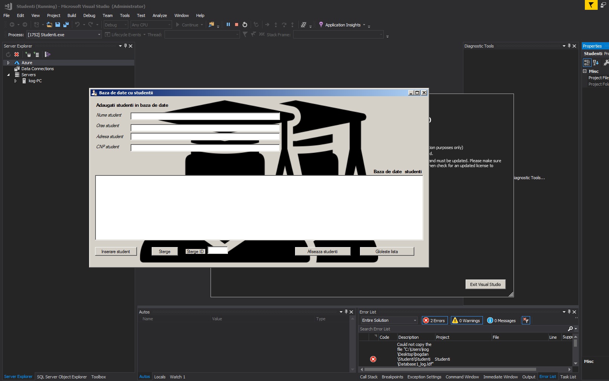The image size is (609, 381).
Task: Click the Adresa student input field
Action: pos(205,137)
